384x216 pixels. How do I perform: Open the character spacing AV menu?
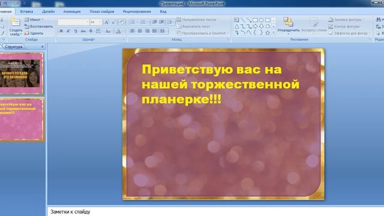[98, 31]
